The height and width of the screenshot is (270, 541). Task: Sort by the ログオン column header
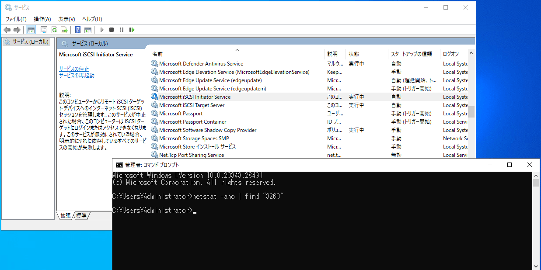[454, 54]
